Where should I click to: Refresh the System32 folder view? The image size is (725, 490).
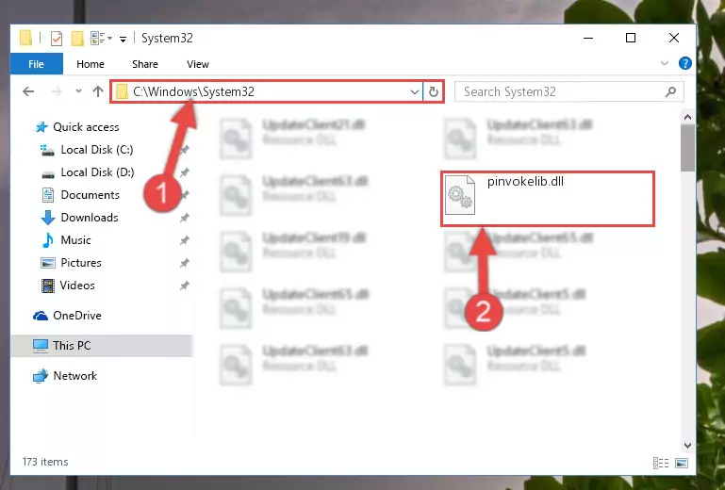click(434, 91)
